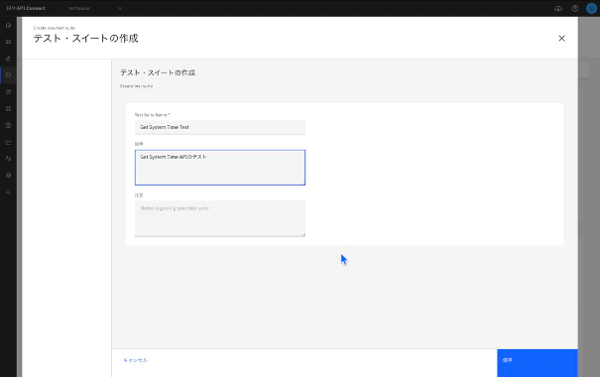Screen dimensions: 600x377
Task: Open the people Members icon in the sidebar
Action: pos(8,159)
